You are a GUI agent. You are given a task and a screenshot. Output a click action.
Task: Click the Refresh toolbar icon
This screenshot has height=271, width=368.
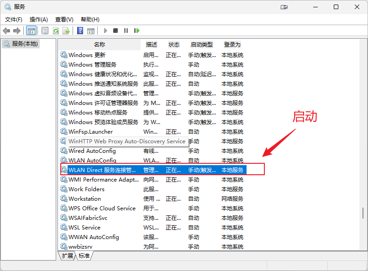[56, 31]
